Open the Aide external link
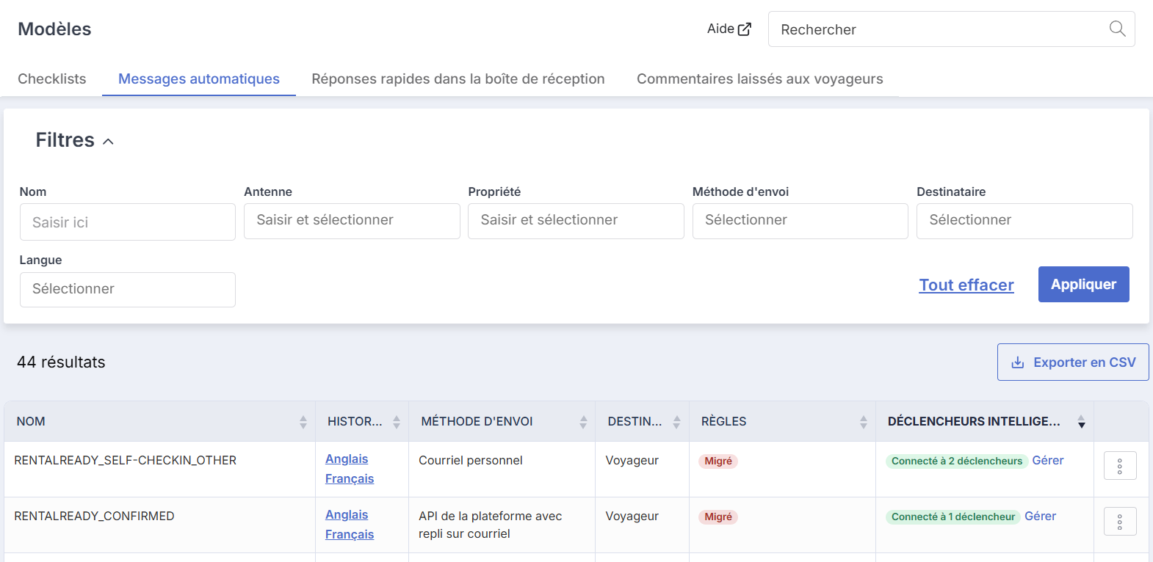1153x562 pixels. coord(729,29)
